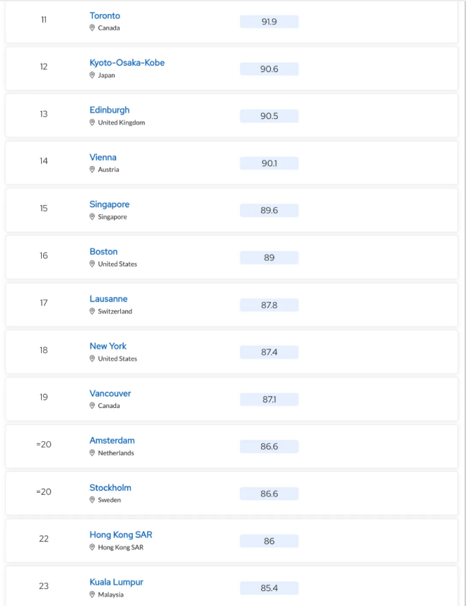The width and height of the screenshot is (466, 606).
Task: Open the Singapore city page link
Action: 110,204
